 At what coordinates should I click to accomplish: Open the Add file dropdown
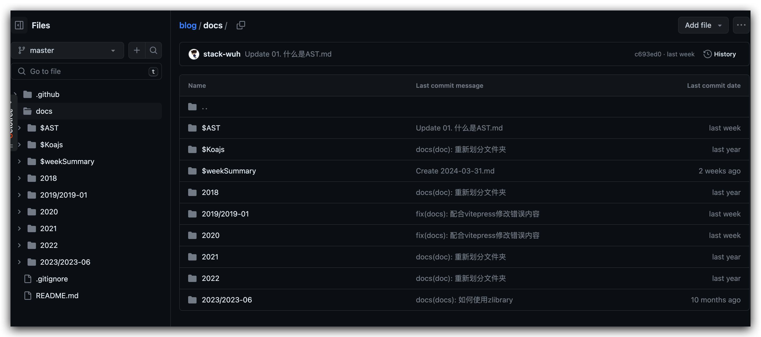pyautogui.click(x=703, y=25)
